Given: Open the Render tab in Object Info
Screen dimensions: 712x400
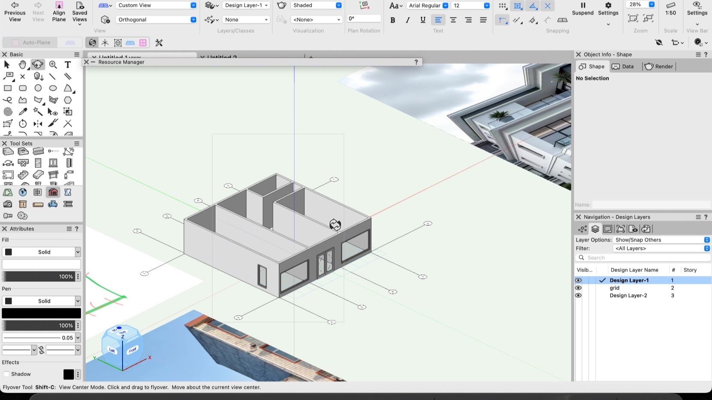Looking at the screenshot, I should click(659, 66).
